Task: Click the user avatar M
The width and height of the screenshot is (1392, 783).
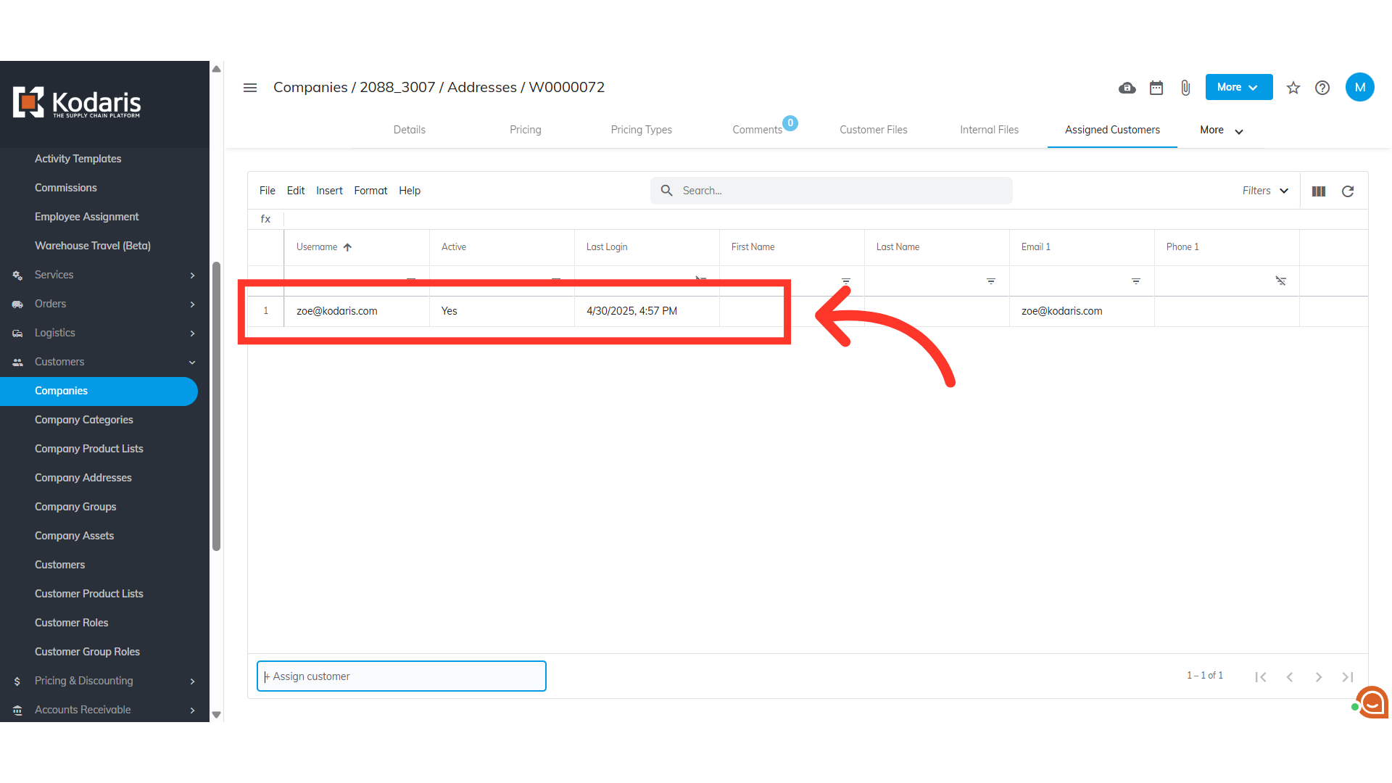Action: click(x=1359, y=87)
